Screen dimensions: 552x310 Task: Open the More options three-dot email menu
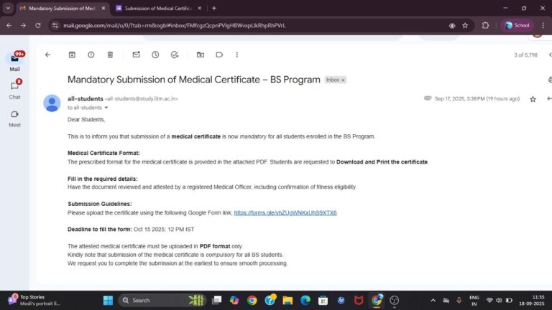pyautogui.click(x=236, y=55)
